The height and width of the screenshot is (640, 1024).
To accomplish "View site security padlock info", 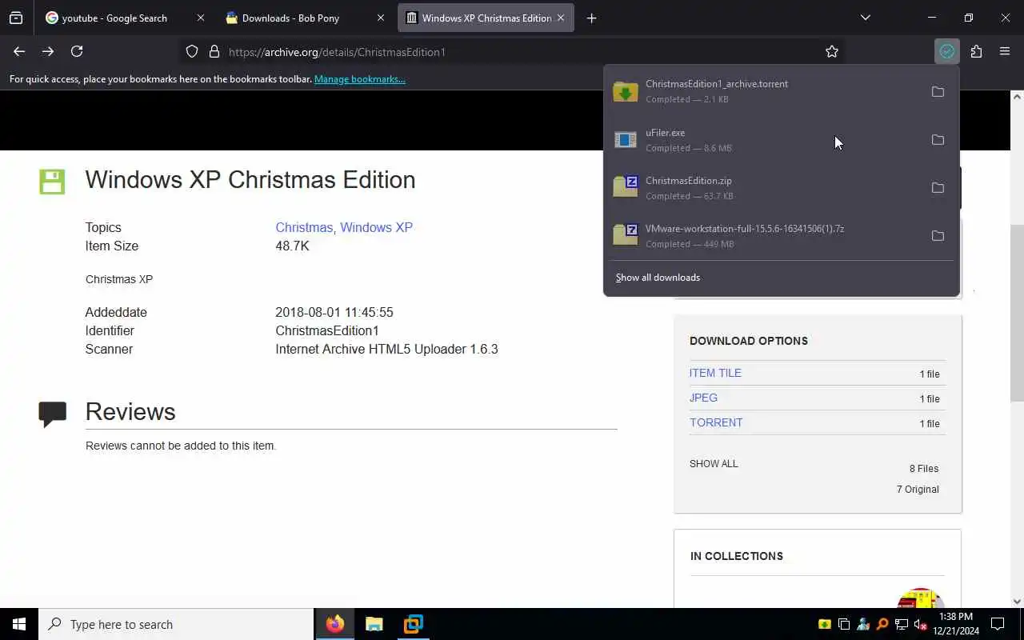I will point(214,51).
